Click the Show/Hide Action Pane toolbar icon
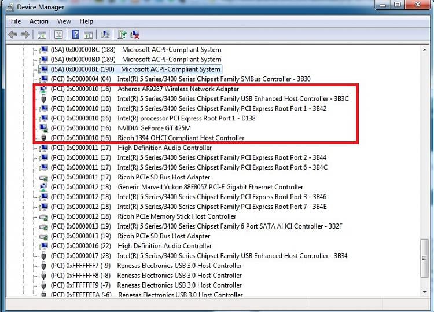 point(89,35)
